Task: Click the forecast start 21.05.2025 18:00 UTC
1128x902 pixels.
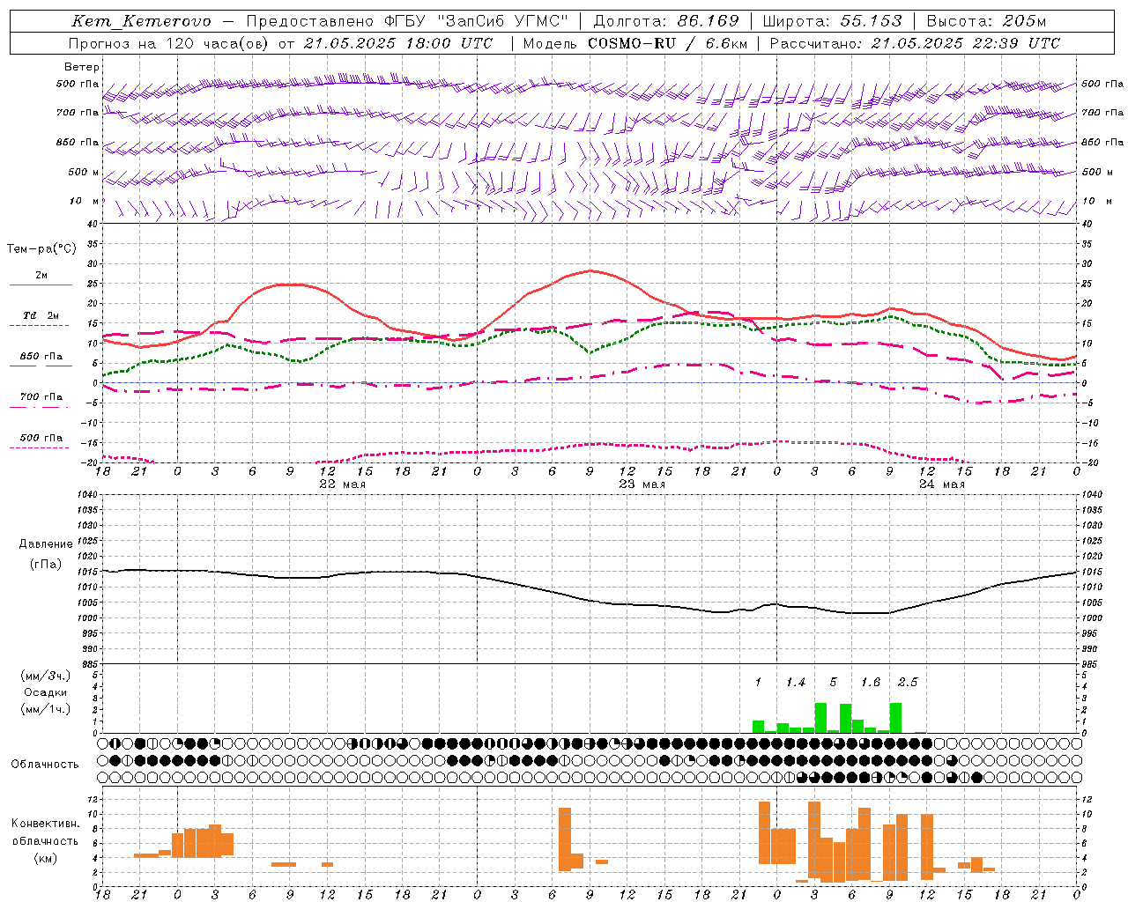Action: click(398, 43)
